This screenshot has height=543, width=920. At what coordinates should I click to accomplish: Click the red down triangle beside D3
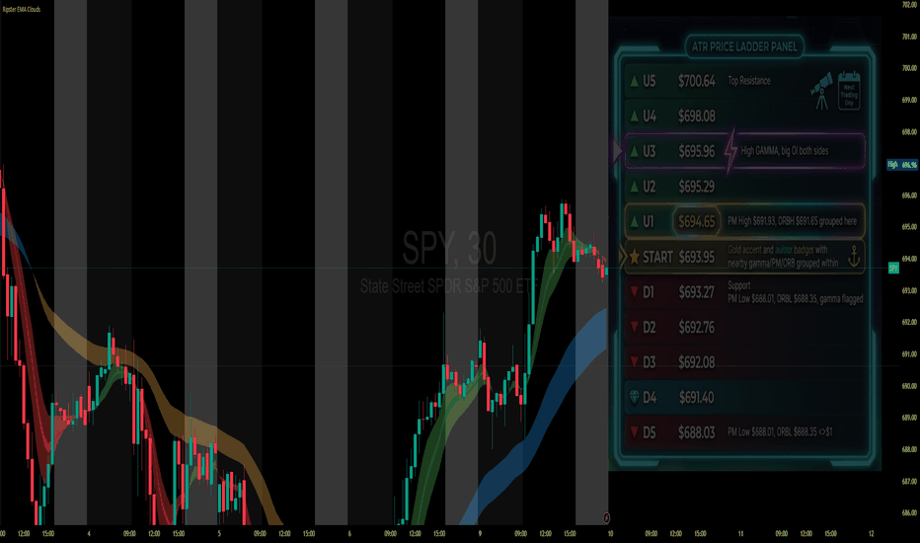635,361
